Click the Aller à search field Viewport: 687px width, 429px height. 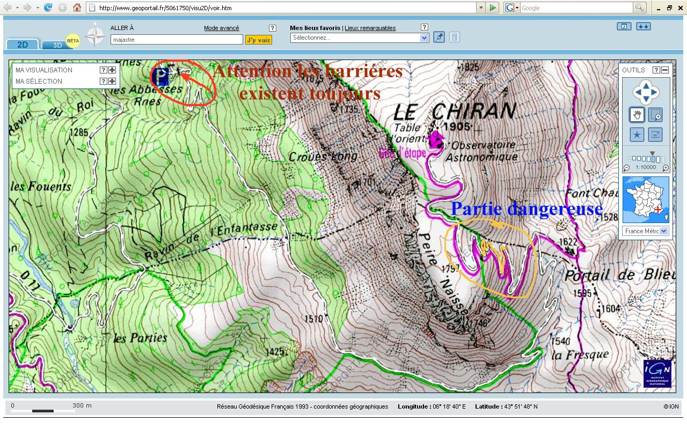click(x=177, y=40)
